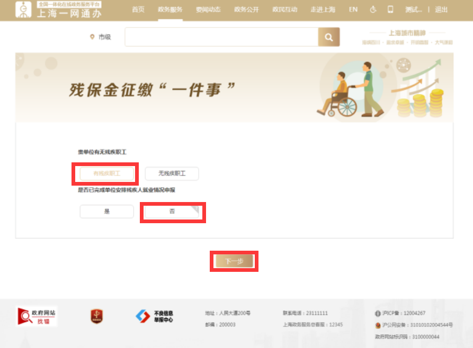Viewport: 473px width, 348px height.
Task: Switch to the 政务服务 tab
Action: 169,9
